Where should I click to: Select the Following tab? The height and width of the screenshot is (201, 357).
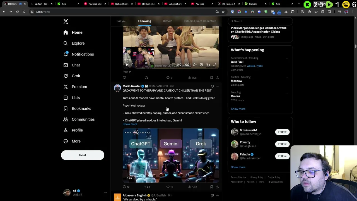coord(144,21)
